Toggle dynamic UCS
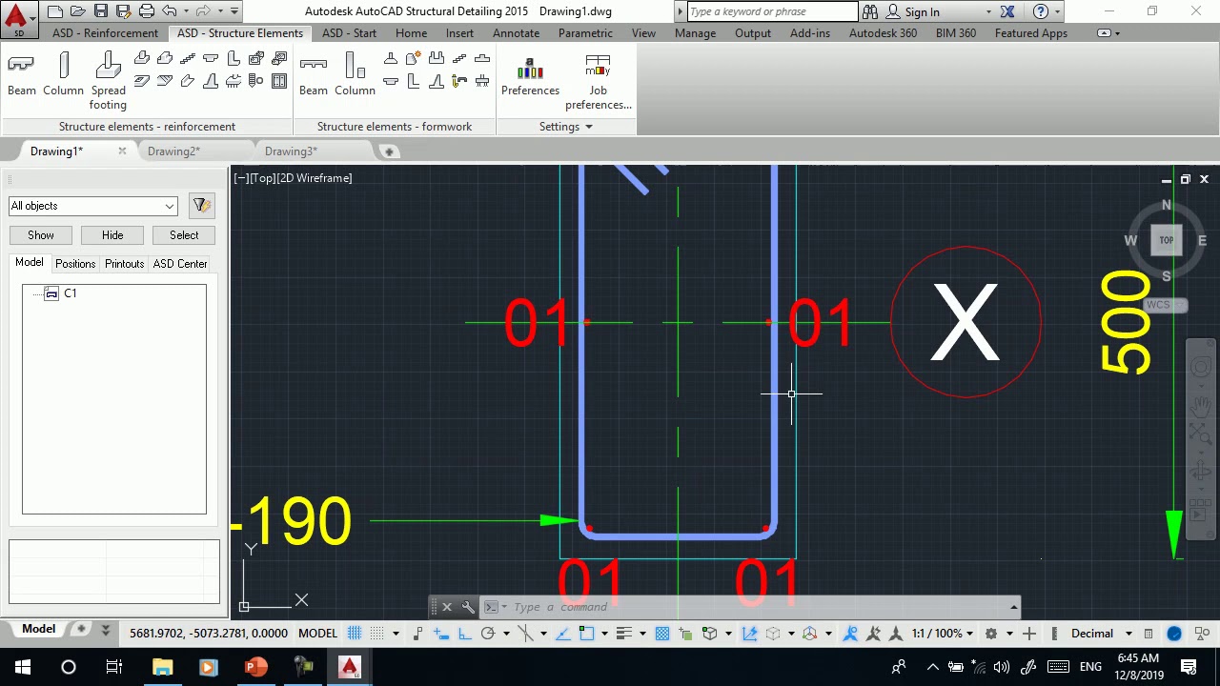Viewport: 1220px width, 686px height. (x=749, y=634)
